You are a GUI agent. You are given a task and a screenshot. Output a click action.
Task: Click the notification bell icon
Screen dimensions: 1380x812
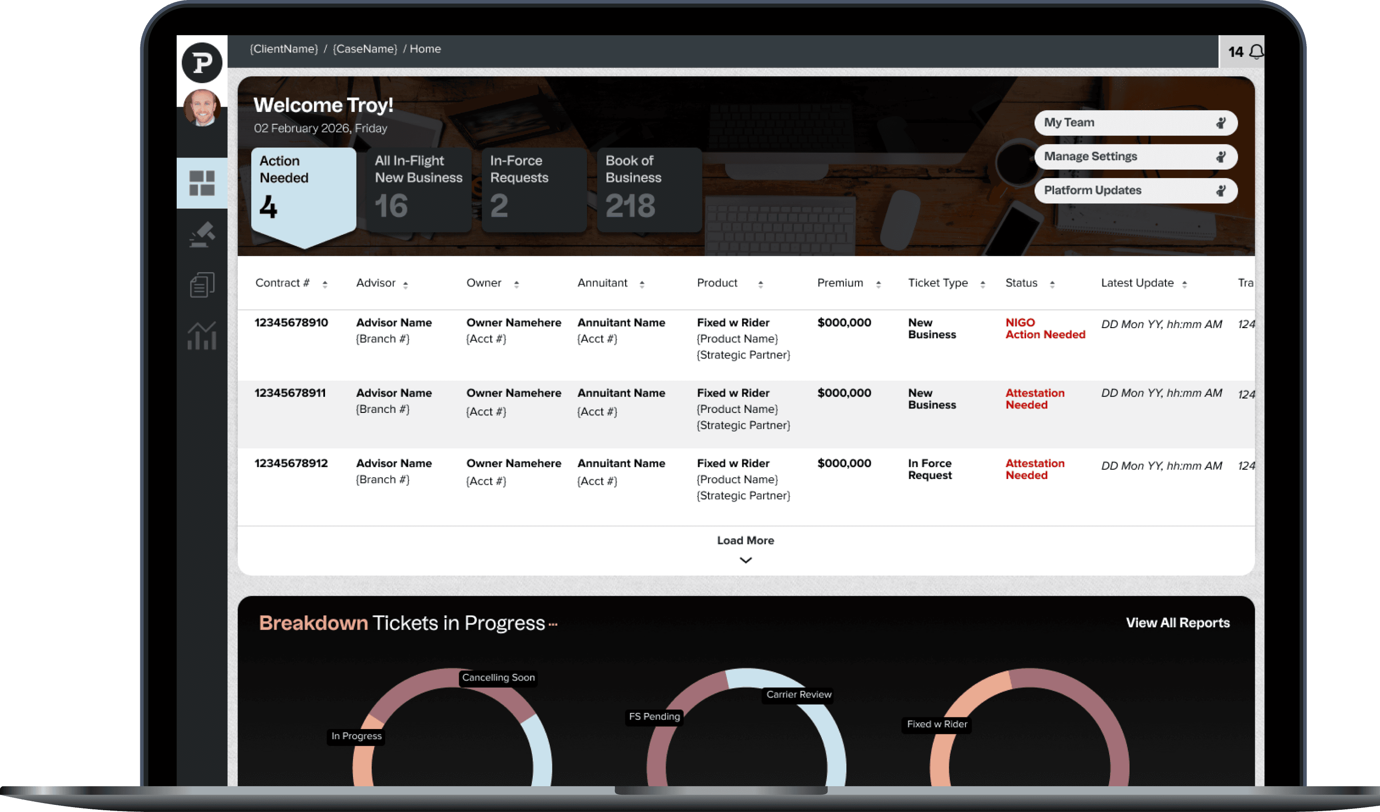click(x=1257, y=51)
